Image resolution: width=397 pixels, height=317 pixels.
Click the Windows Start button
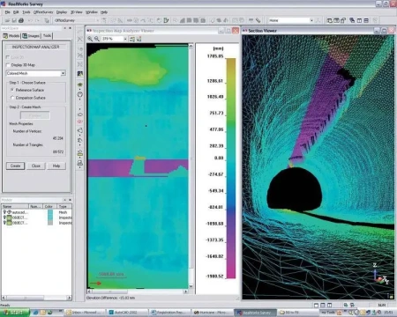(15, 313)
